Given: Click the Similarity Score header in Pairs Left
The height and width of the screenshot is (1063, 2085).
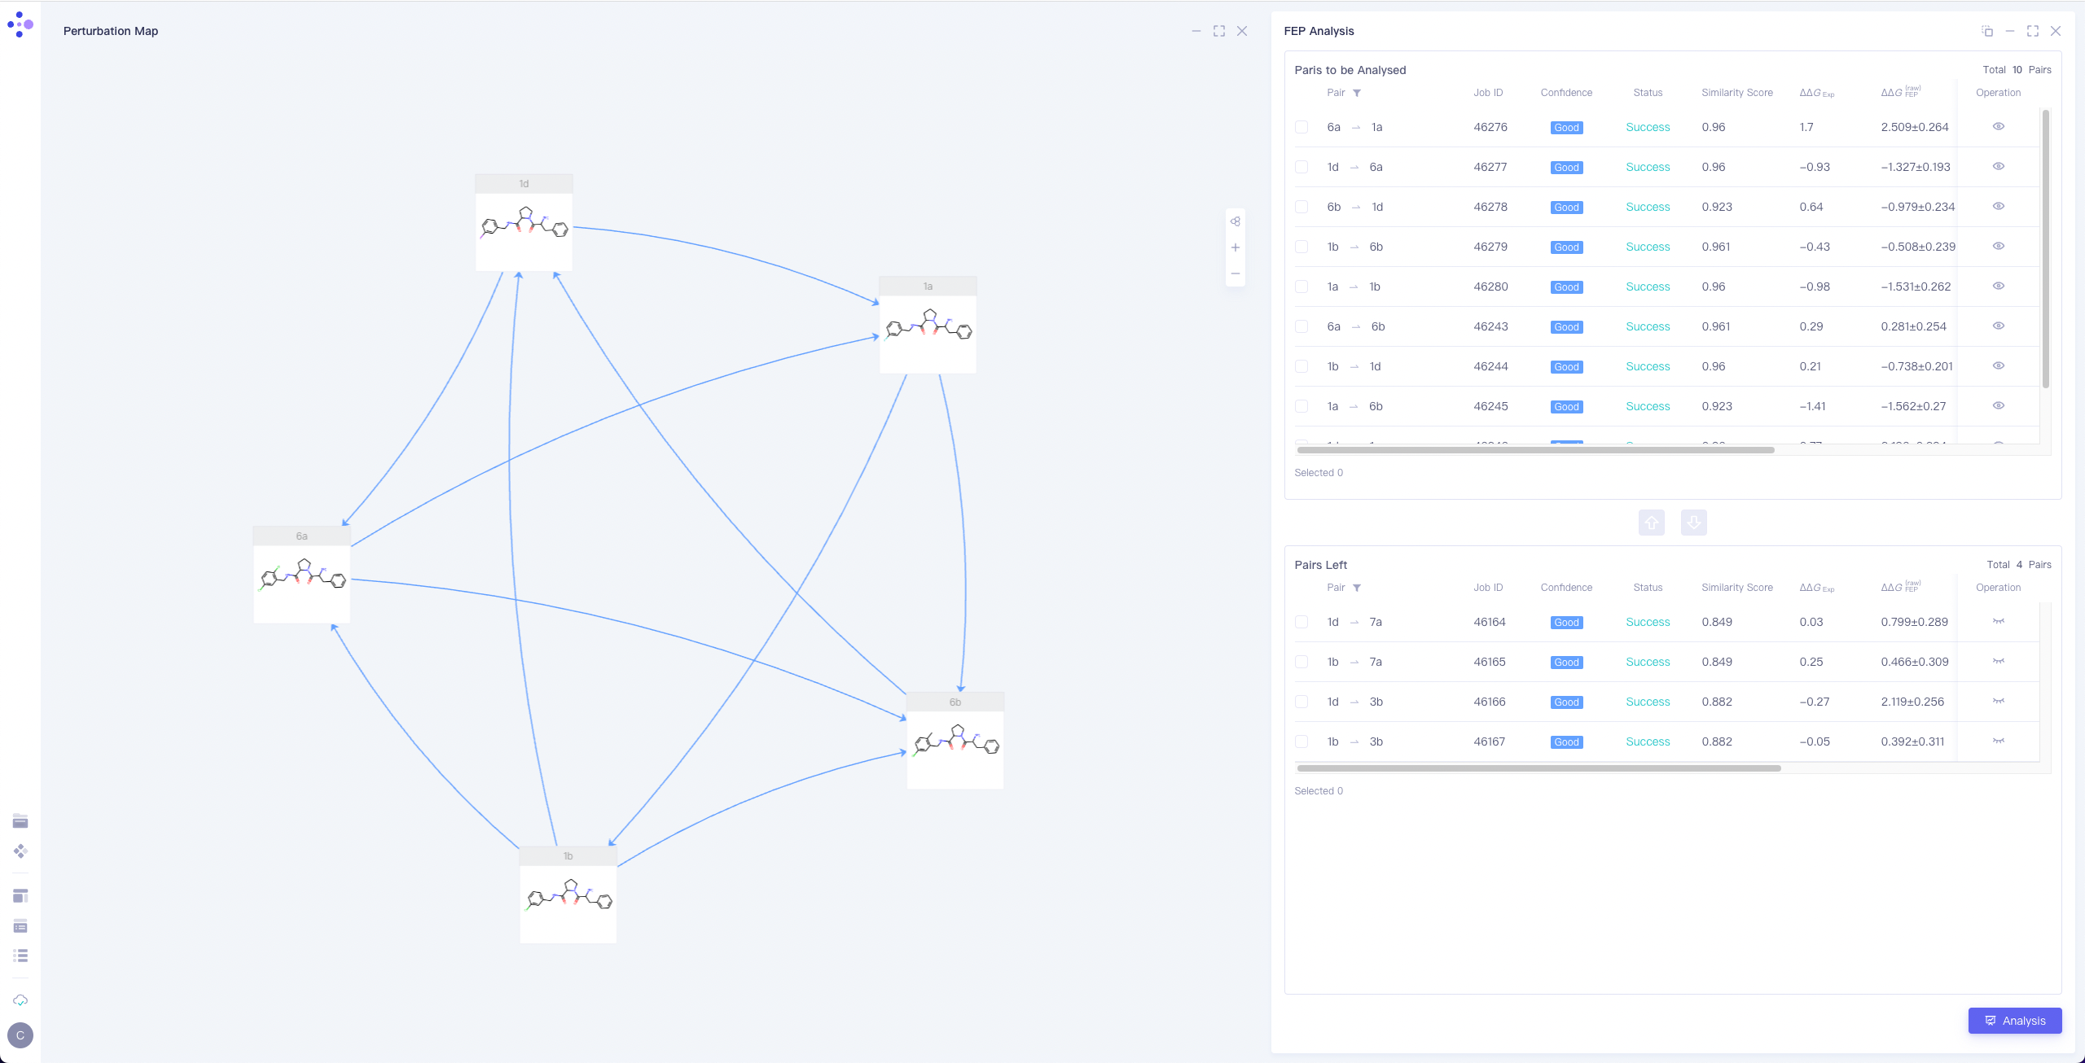Looking at the screenshot, I should 1736,588.
